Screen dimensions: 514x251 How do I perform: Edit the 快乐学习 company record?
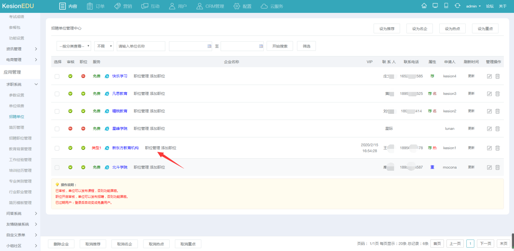(x=489, y=76)
